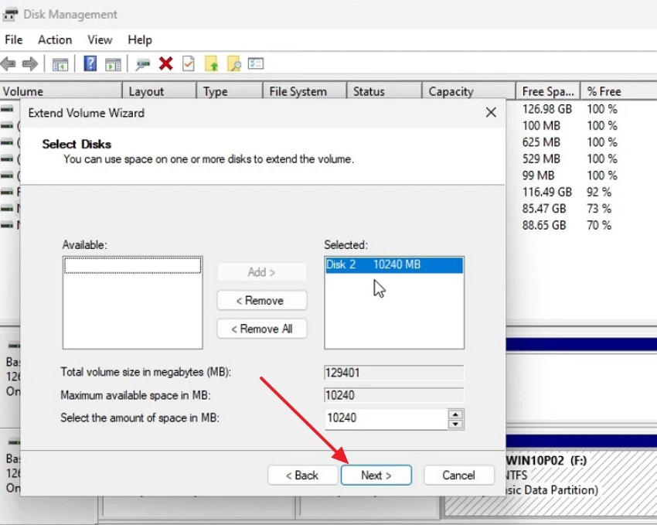Open the Action menu
This screenshot has width=657, height=525.
coord(54,39)
